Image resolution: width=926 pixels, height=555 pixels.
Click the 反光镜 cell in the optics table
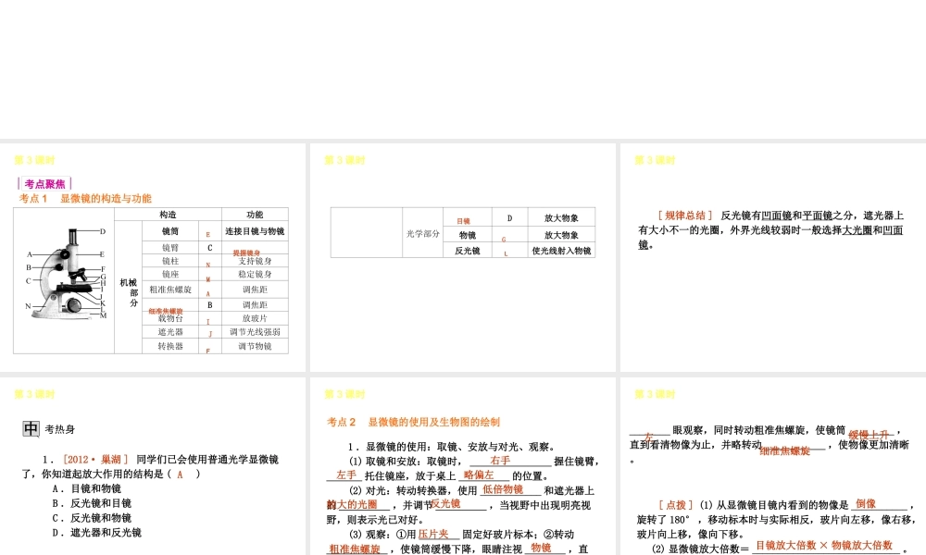click(x=467, y=251)
